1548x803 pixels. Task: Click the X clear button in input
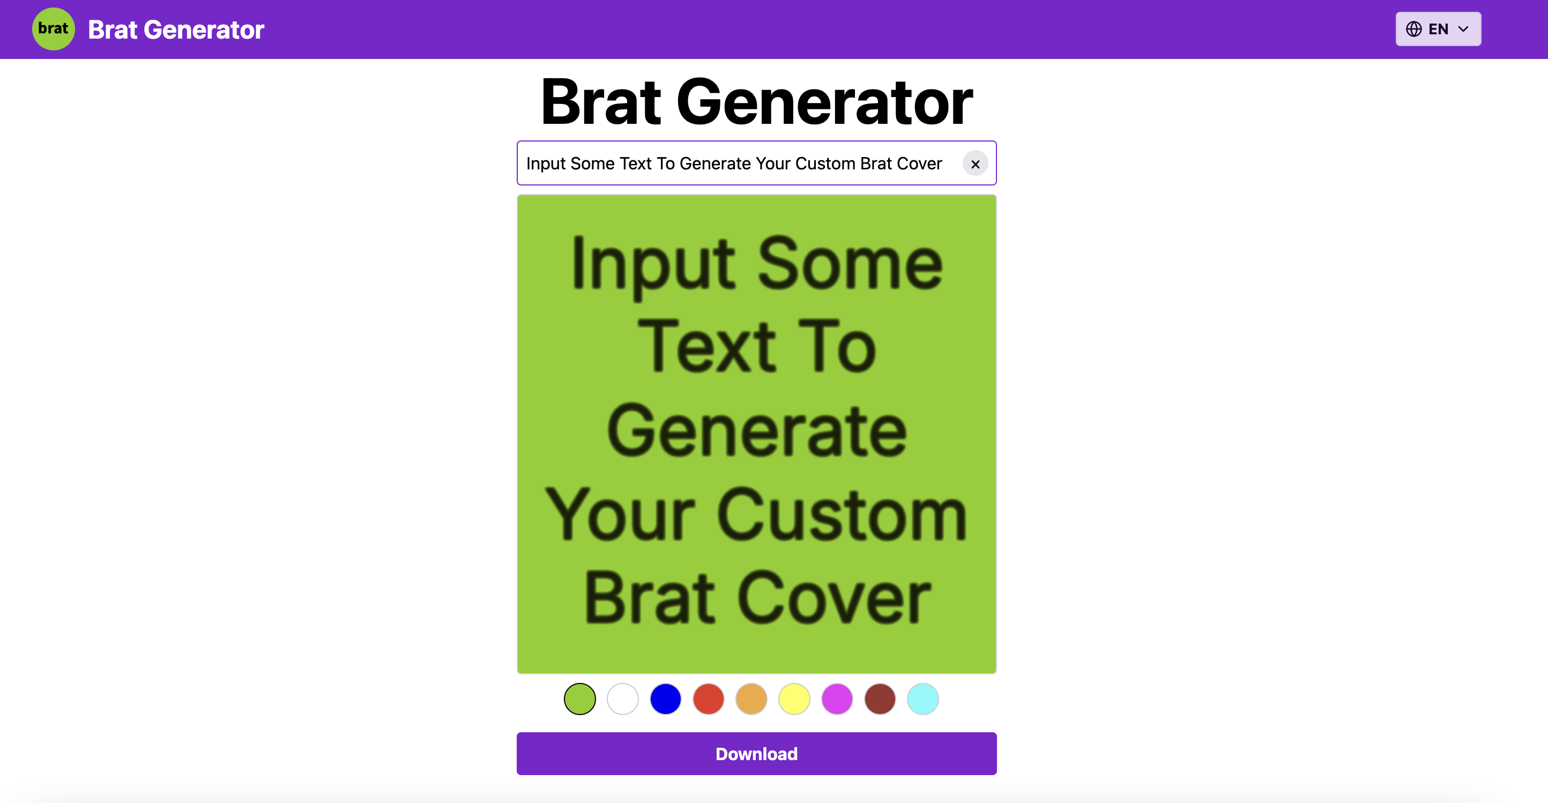[973, 163]
